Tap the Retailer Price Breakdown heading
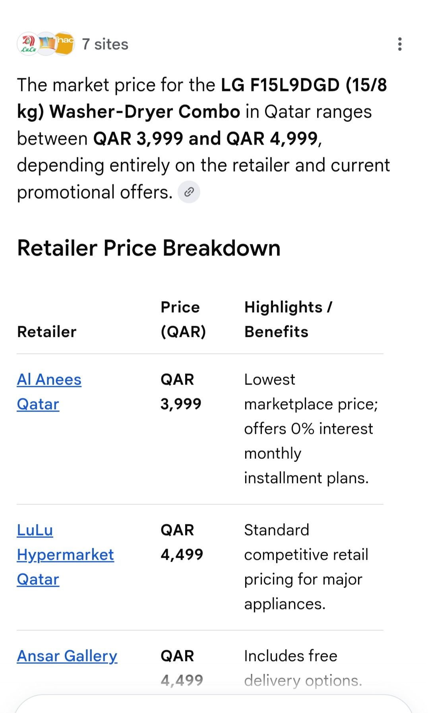The width and height of the screenshot is (428, 713). tap(149, 248)
